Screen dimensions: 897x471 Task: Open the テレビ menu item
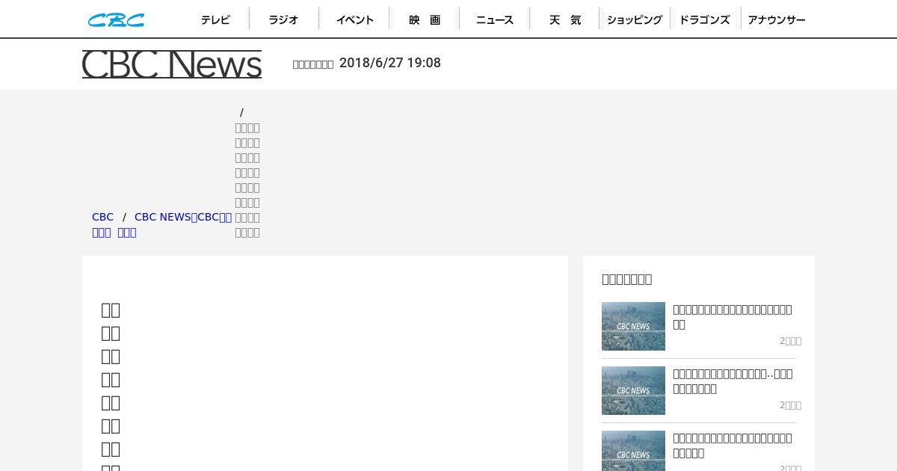(215, 19)
